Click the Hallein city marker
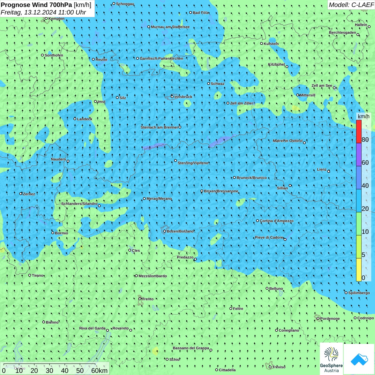This screenshot has width=375, height=375. 369,27
